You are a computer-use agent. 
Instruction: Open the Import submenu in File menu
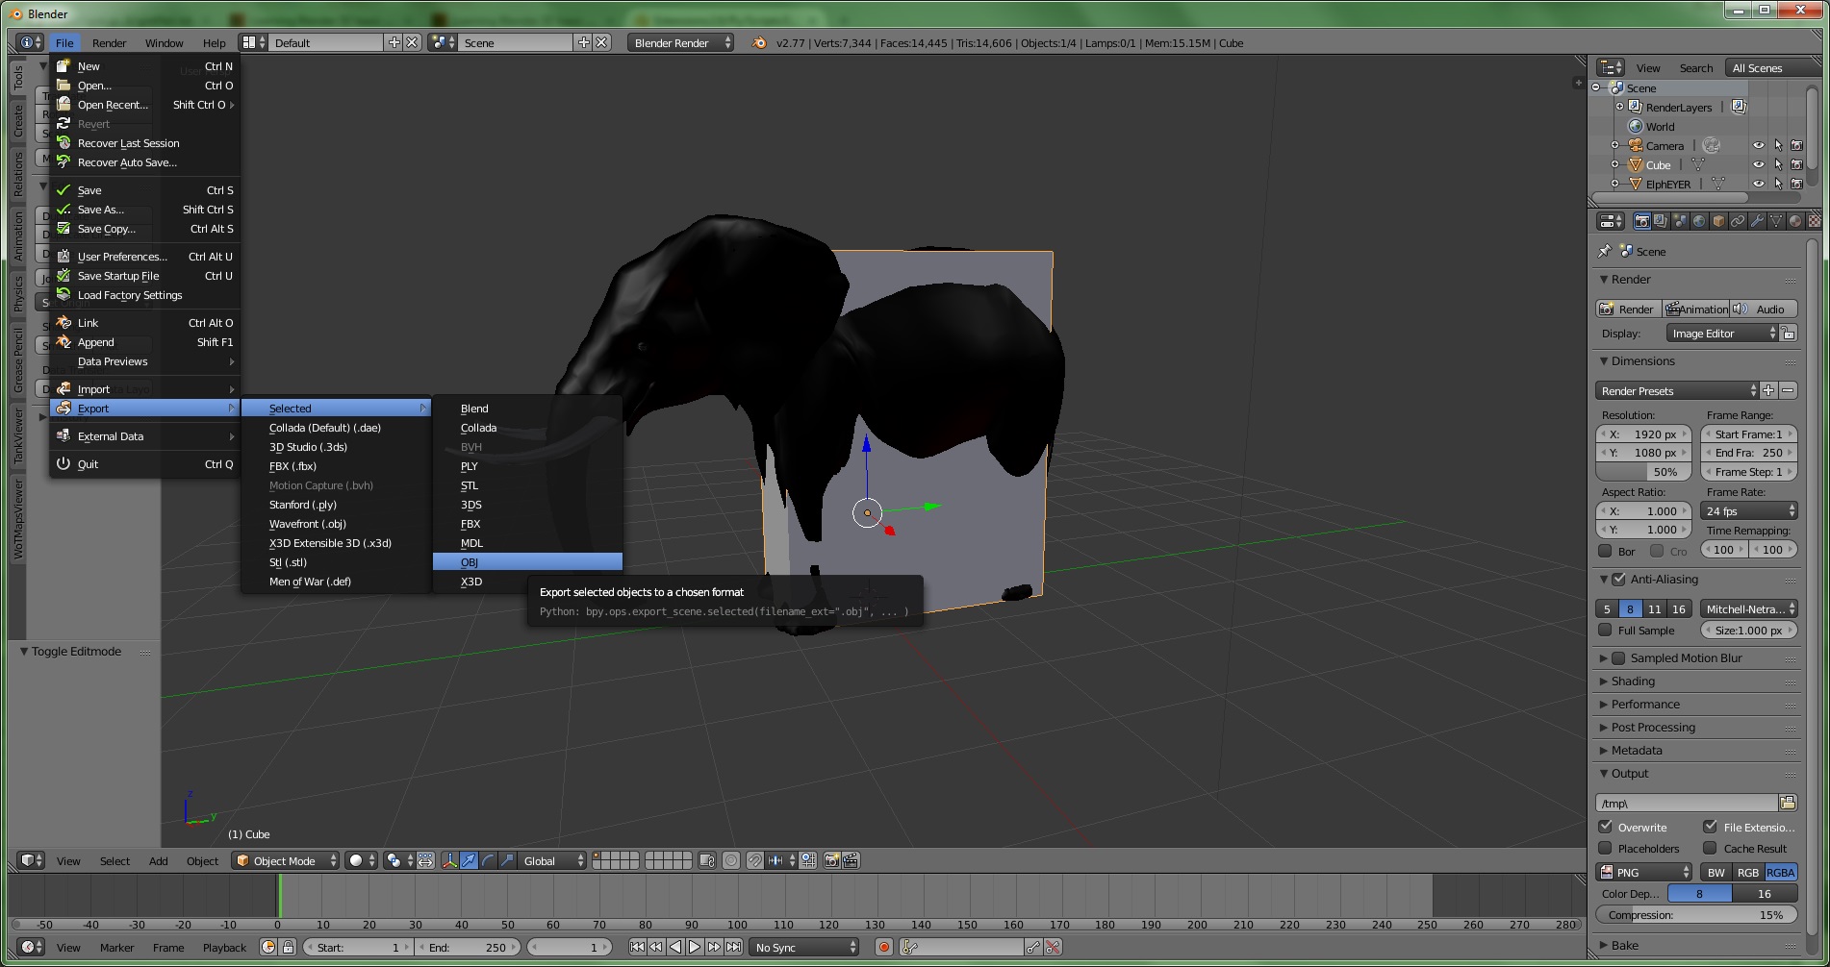[x=144, y=388]
